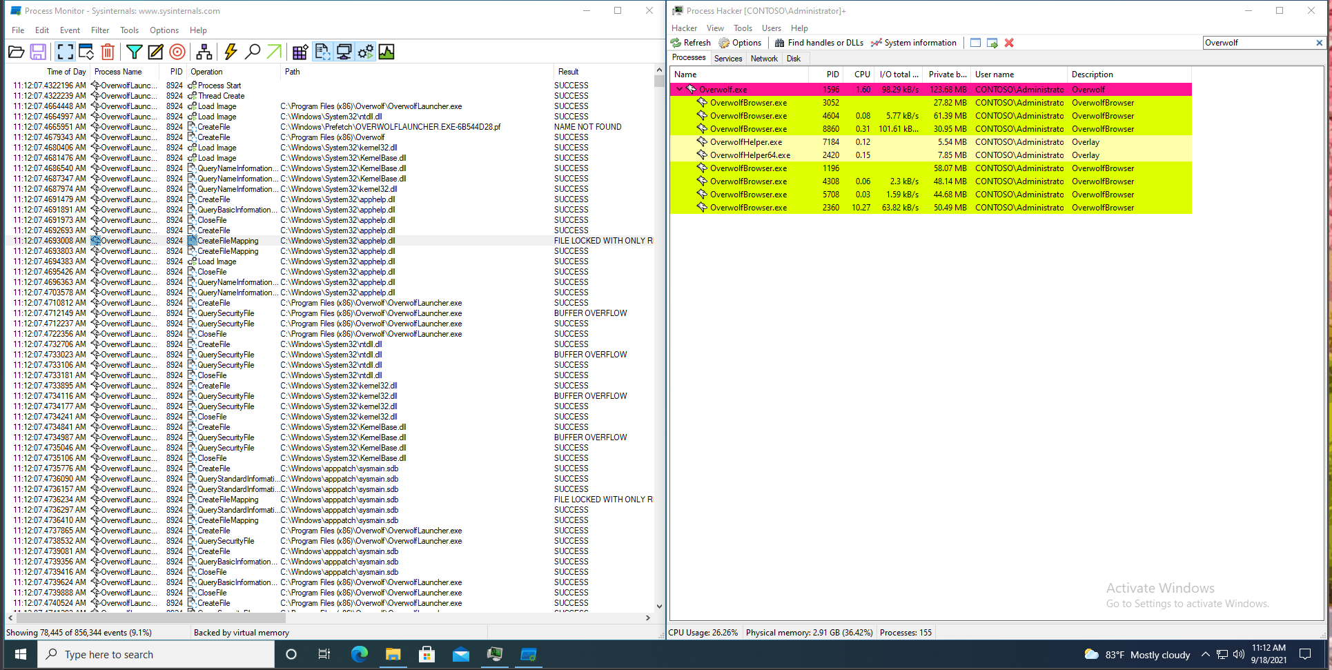This screenshot has height=670, width=1332.
Task: Collapse the Overwolf.exe tree node
Action: pos(680,90)
